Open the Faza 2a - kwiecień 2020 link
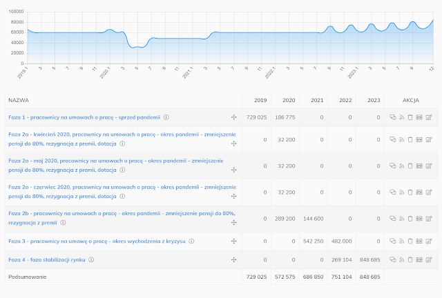The width and height of the screenshot is (442, 298). [x=122, y=139]
